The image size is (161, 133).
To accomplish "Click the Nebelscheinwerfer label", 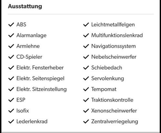I will [114, 57].
